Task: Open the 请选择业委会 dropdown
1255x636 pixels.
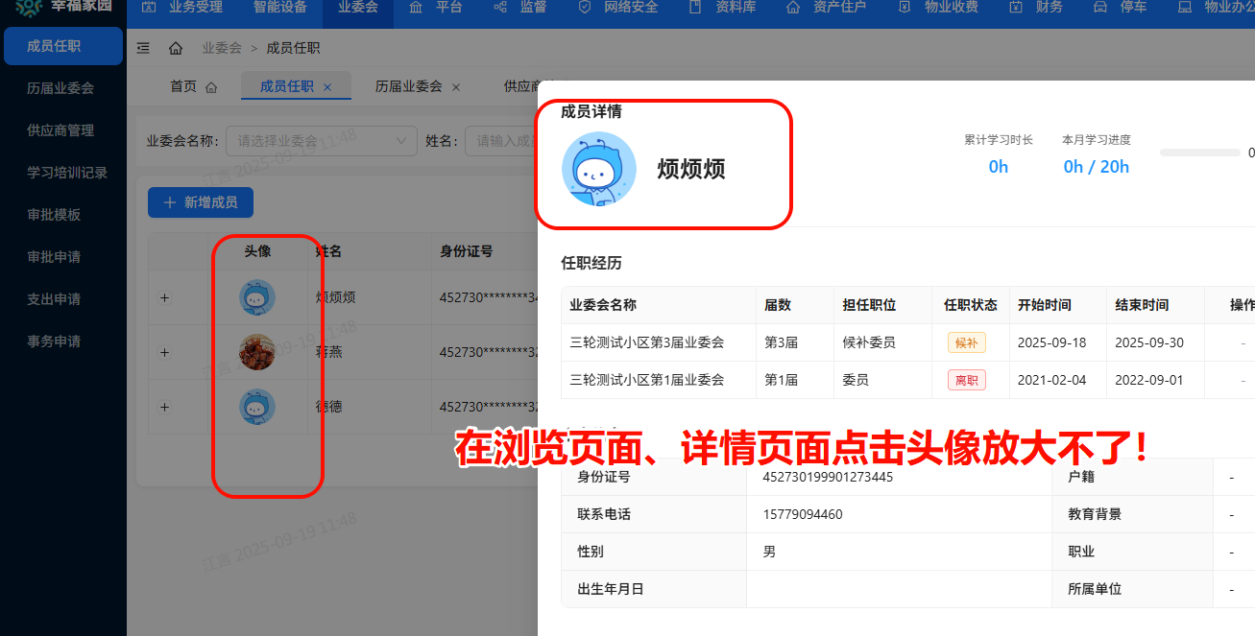Action: tap(321, 141)
